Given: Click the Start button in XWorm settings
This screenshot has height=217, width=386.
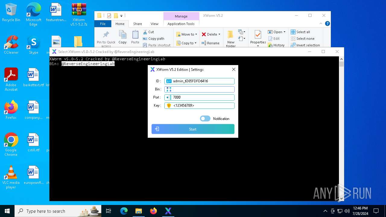Looking at the screenshot, I should (193, 129).
